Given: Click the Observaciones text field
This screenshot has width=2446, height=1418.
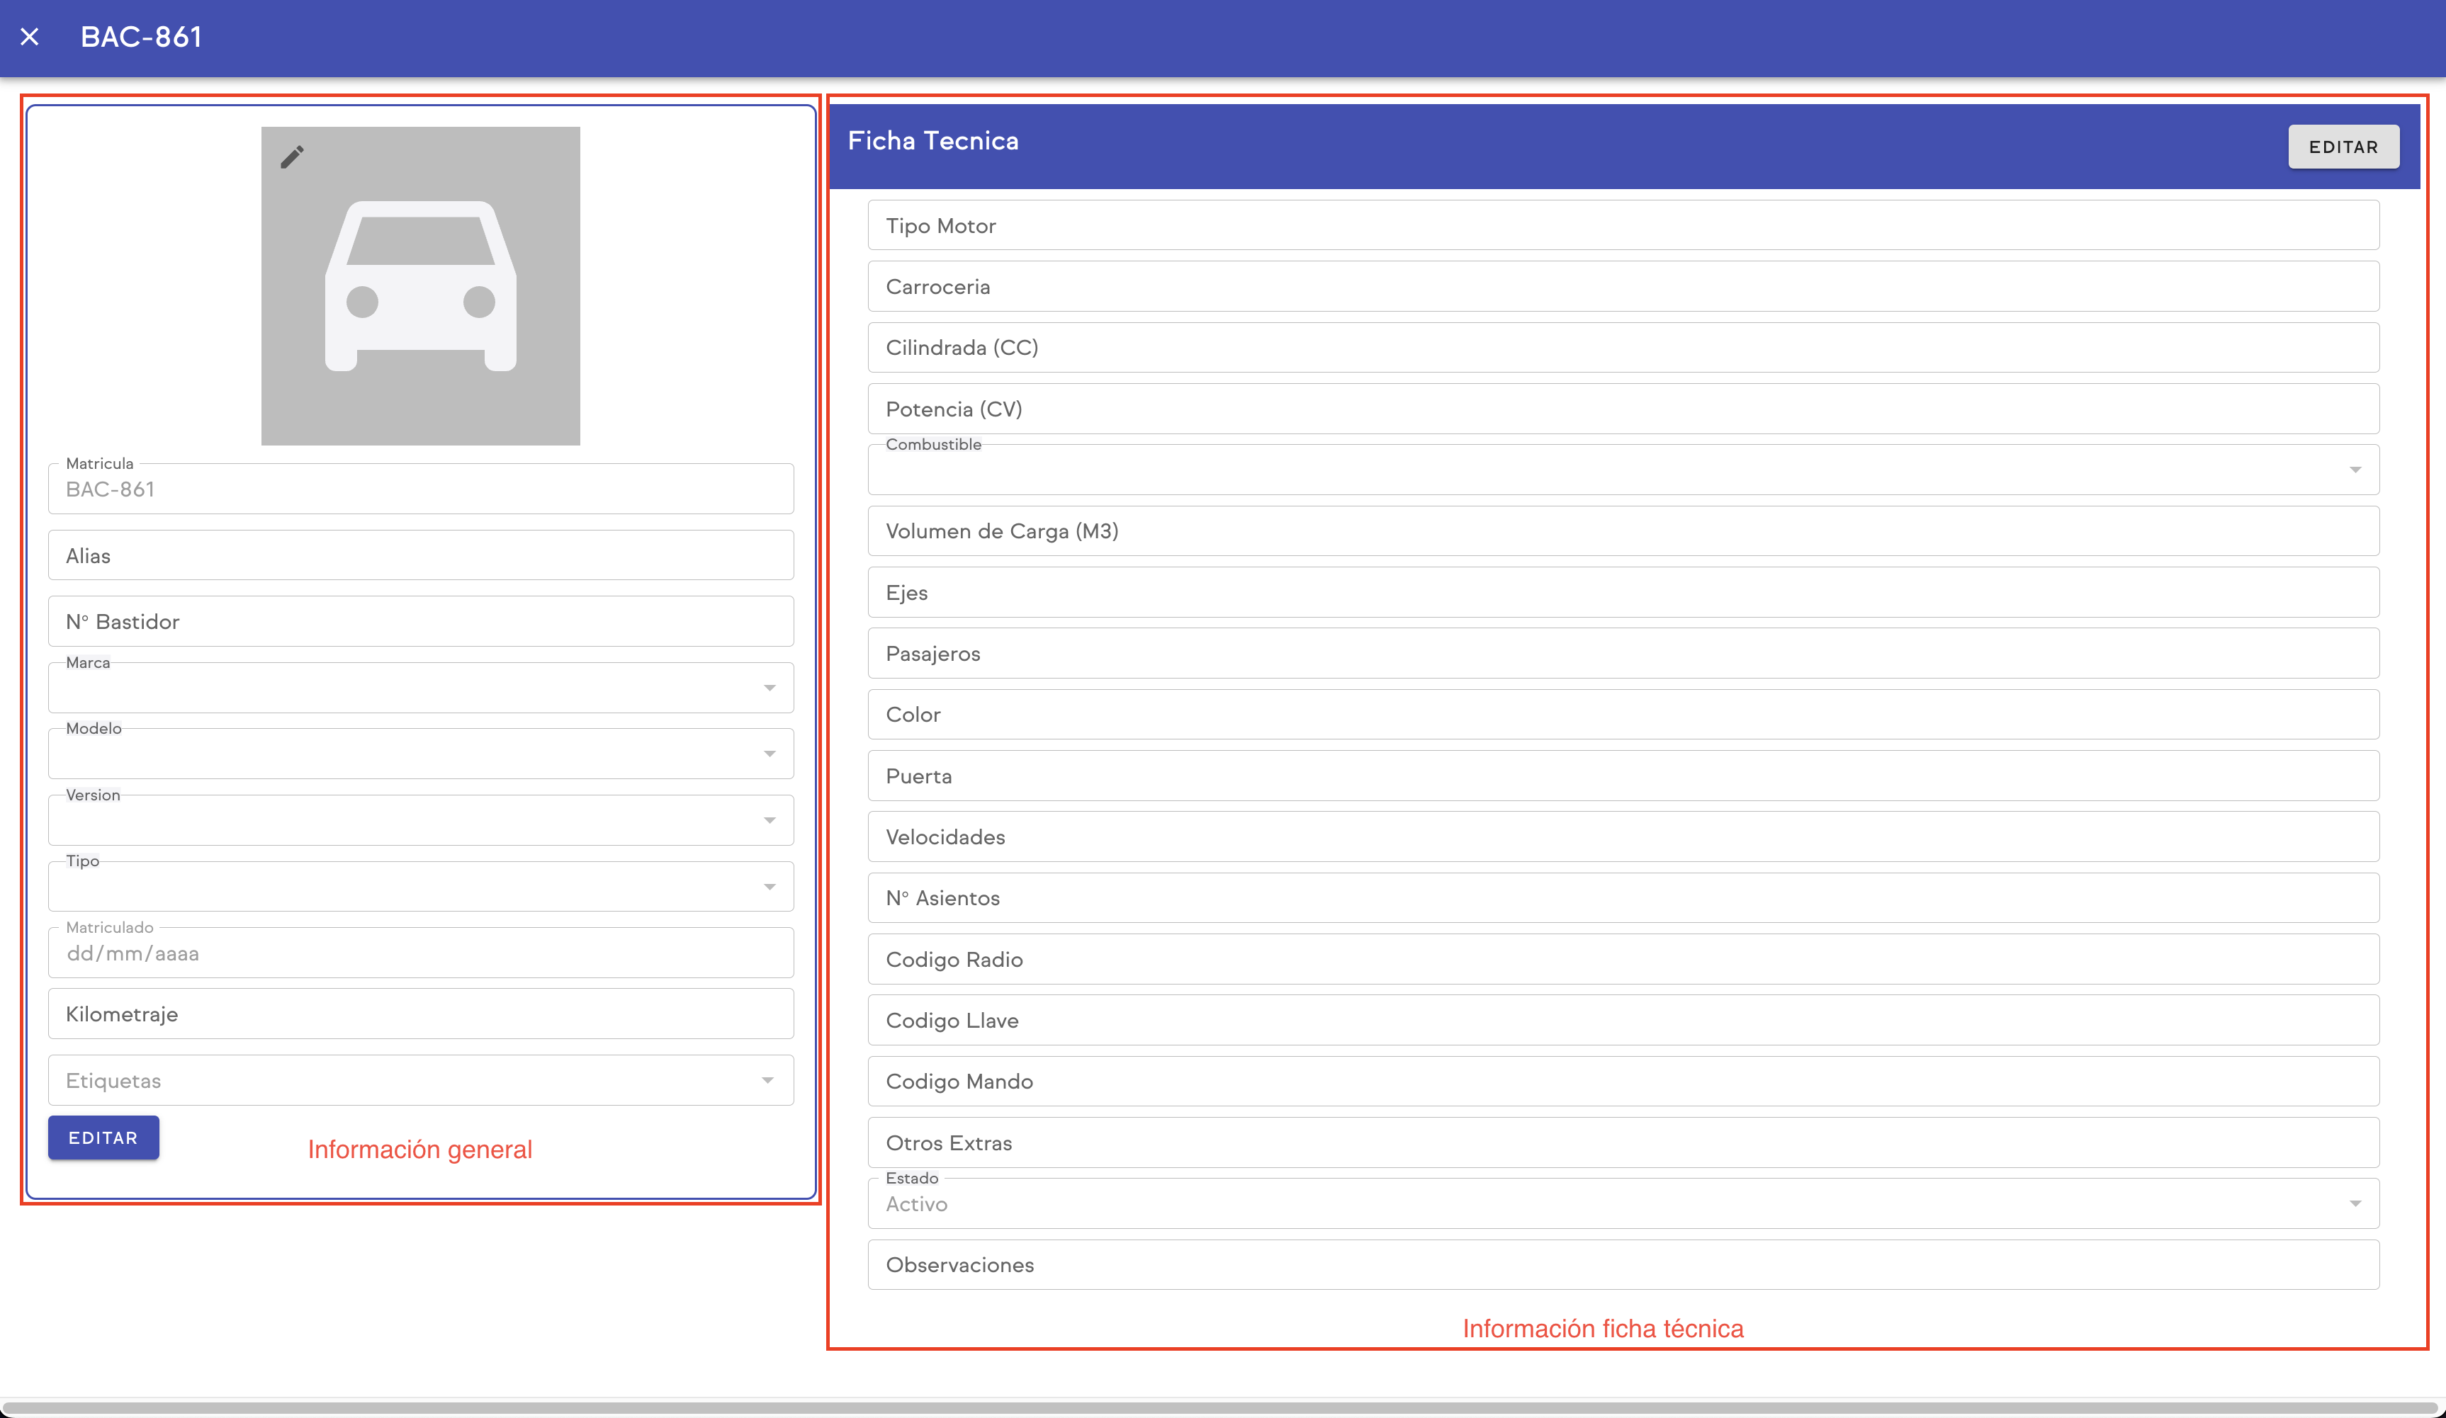Looking at the screenshot, I should point(1623,1264).
